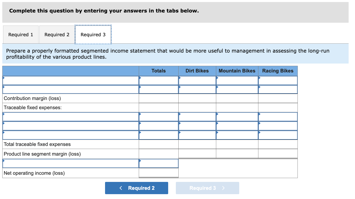355x199 pixels.
Task: Click the Net operating income Totals cell
Action: pyautogui.click(x=158, y=173)
